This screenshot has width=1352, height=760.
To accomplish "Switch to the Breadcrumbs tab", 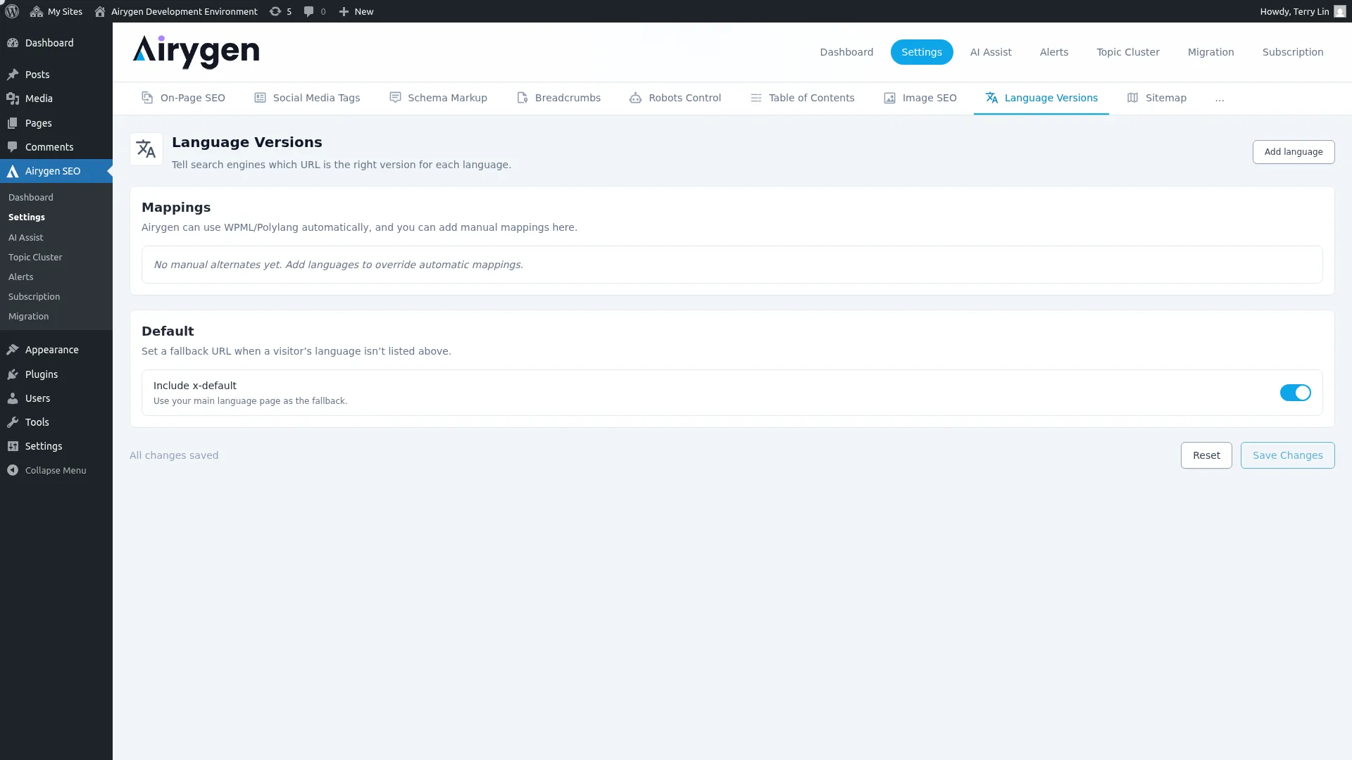I will 558,98.
